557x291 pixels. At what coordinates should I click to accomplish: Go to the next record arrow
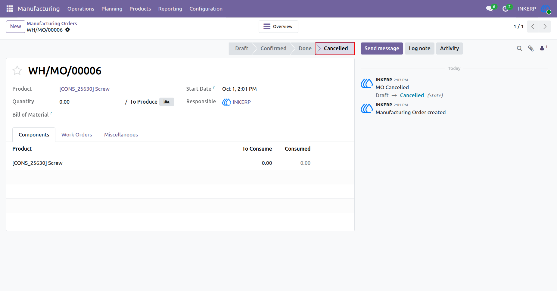(x=545, y=27)
